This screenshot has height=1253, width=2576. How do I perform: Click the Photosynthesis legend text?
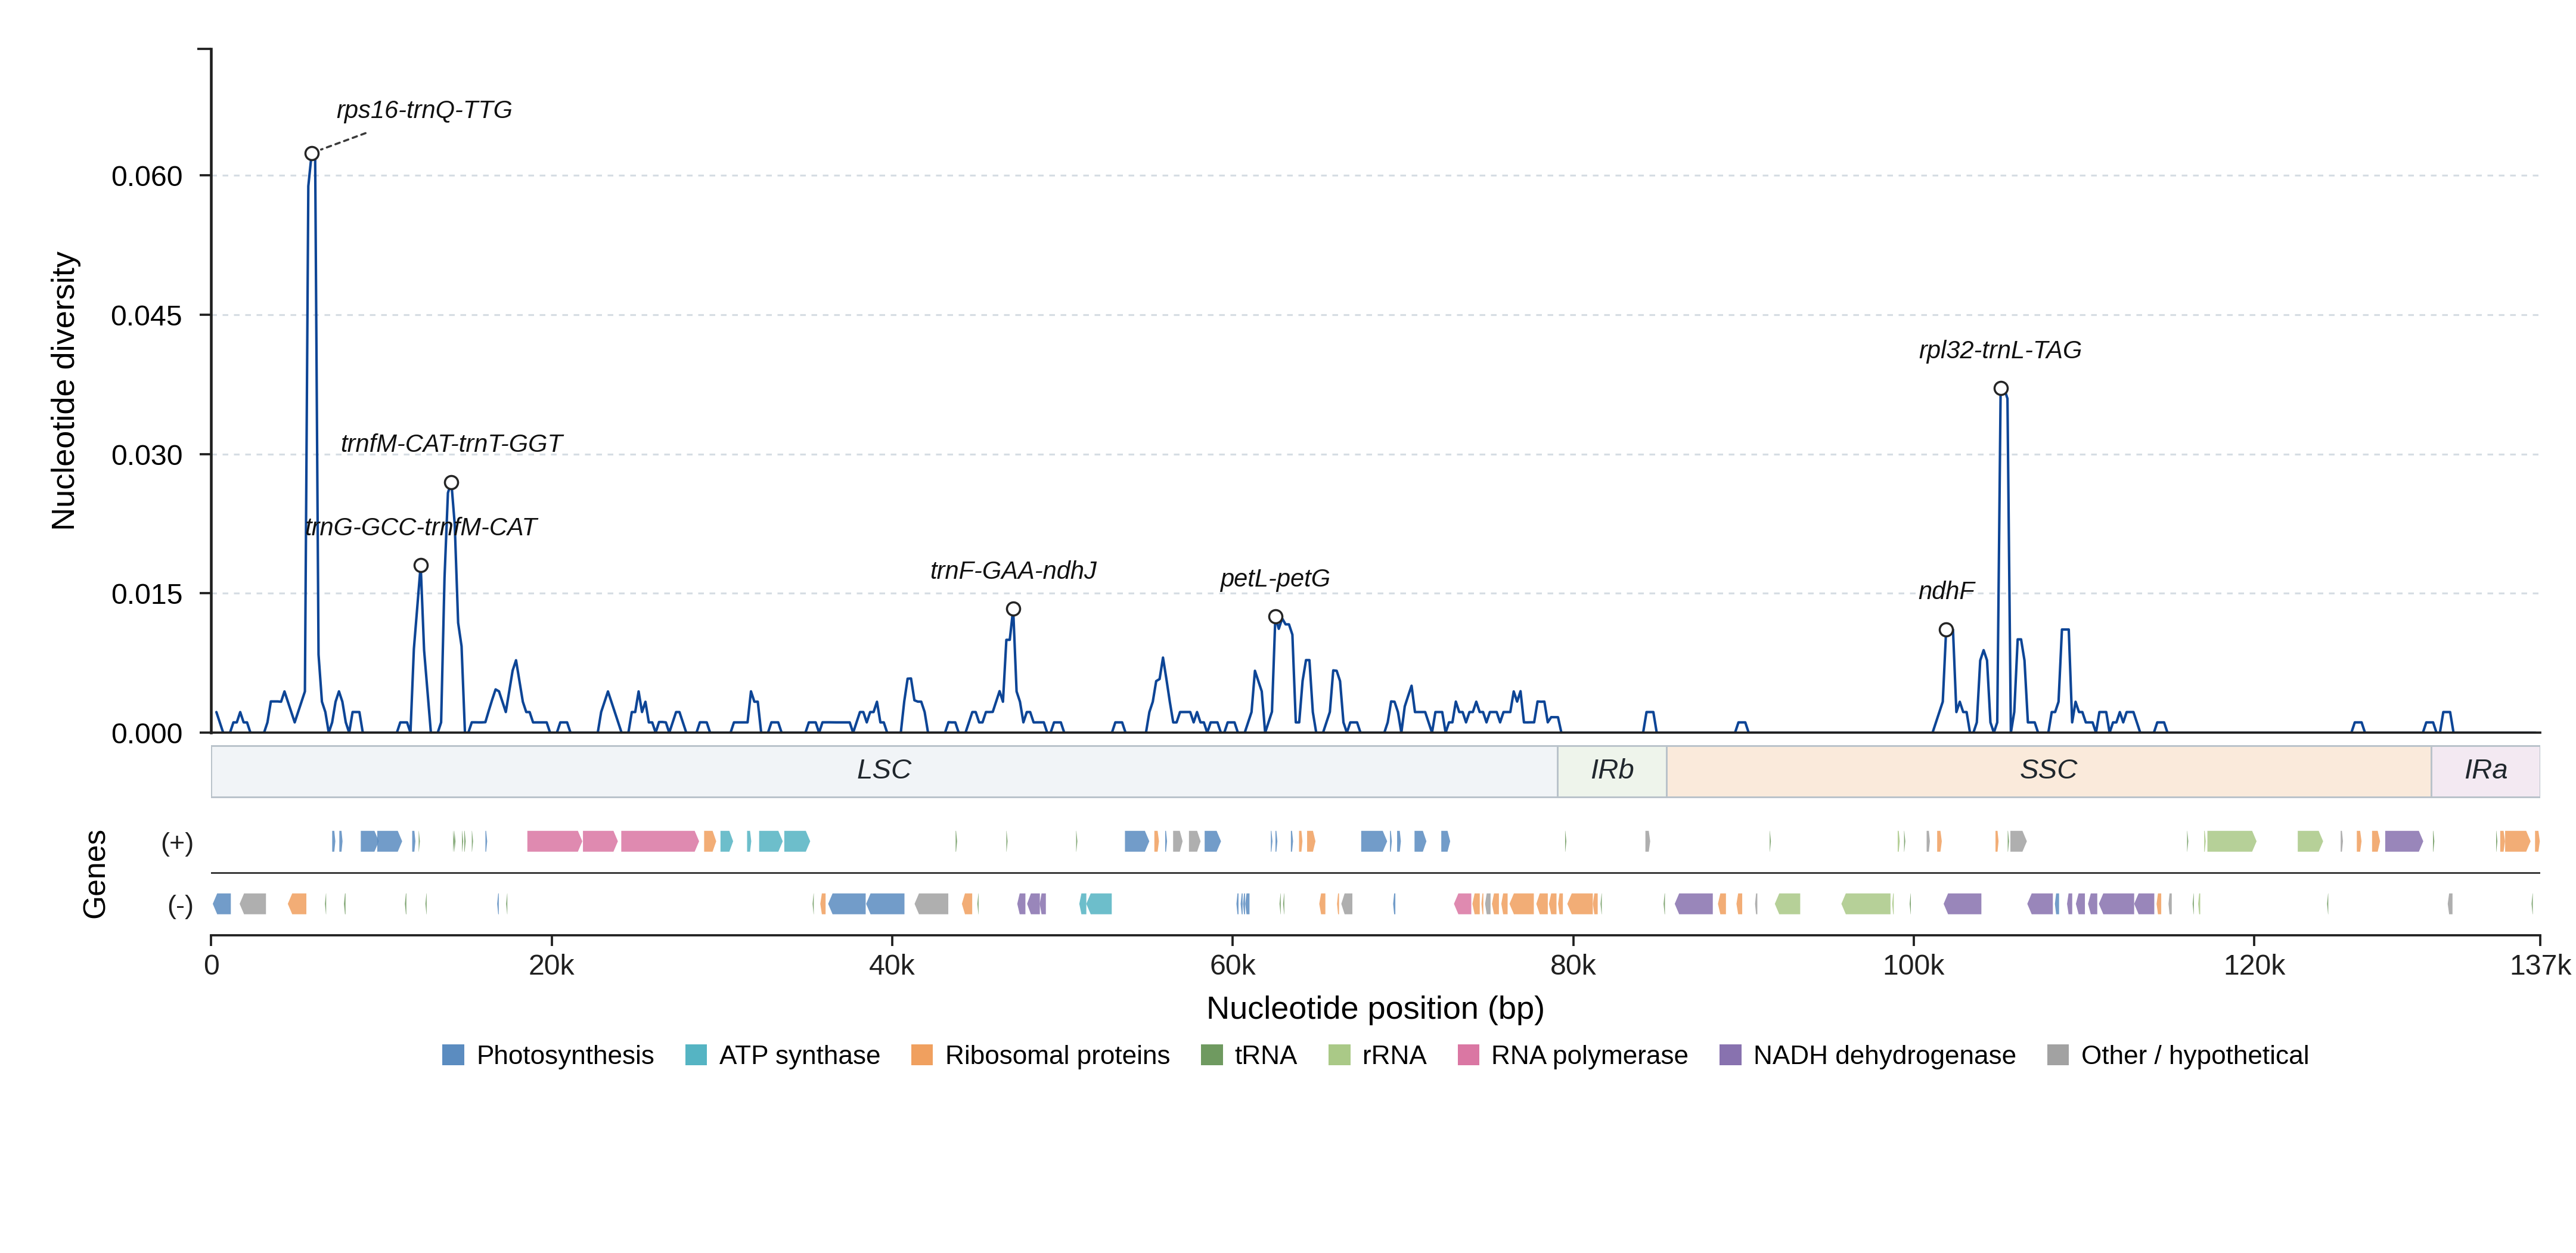click(565, 1056)
